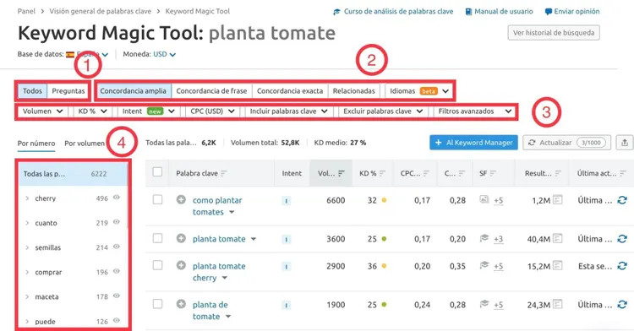The image size is (634, 331).
Task: Open SERP results icon for 15,2M row
Action: tap(558, 266)
